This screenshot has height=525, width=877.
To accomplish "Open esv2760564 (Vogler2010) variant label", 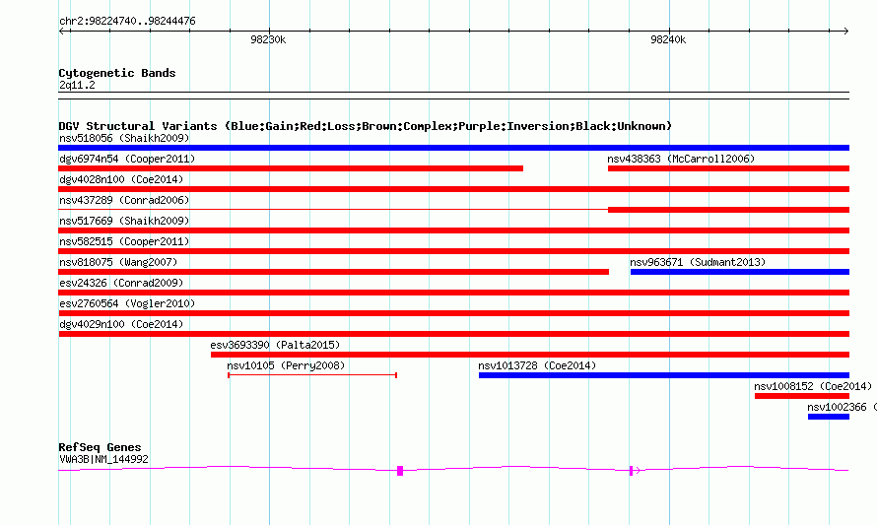I will pos(127,303).
